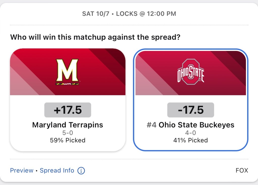Open the Spread Info link
This screenshot has height=185, width=258.
(57, 171)
